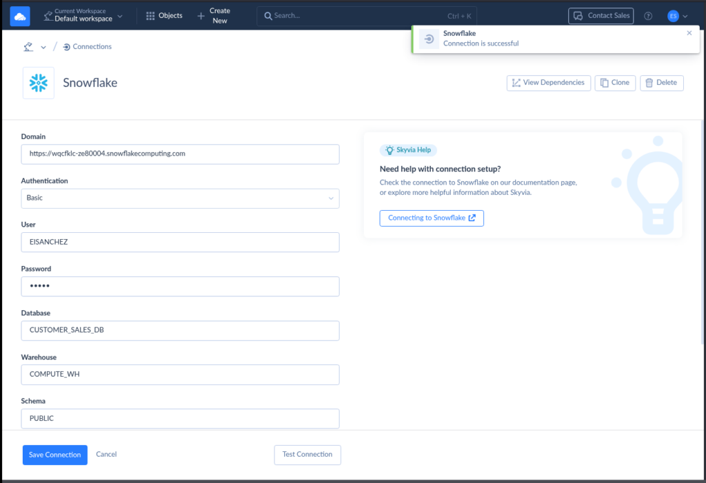Click Test Connection button

307,455
